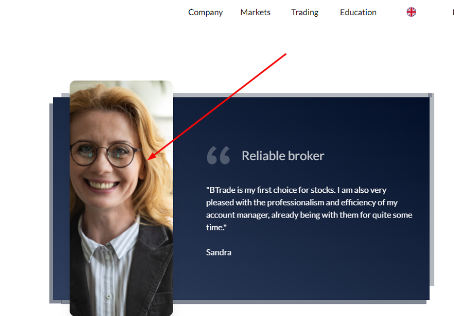This screenshot has height=316, width=454.
Task: Click the cut-off item right of the flag
Action: click(x=453, y=13)
